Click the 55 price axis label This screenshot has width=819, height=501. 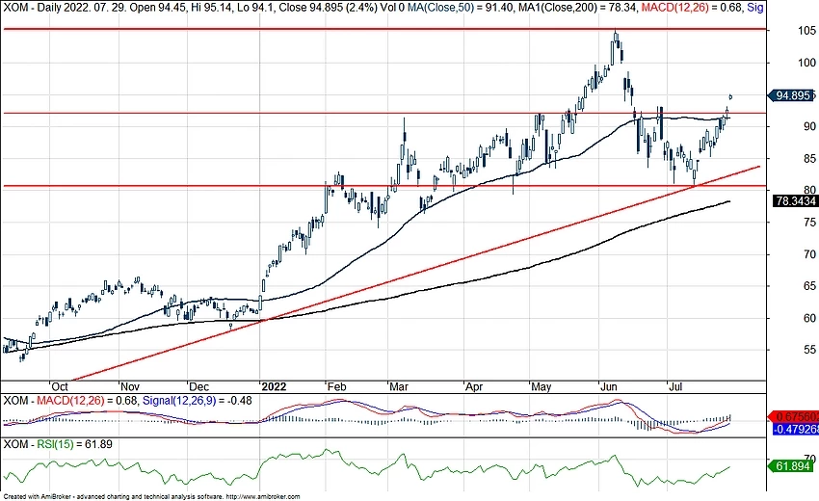click(x=809, y=350)
